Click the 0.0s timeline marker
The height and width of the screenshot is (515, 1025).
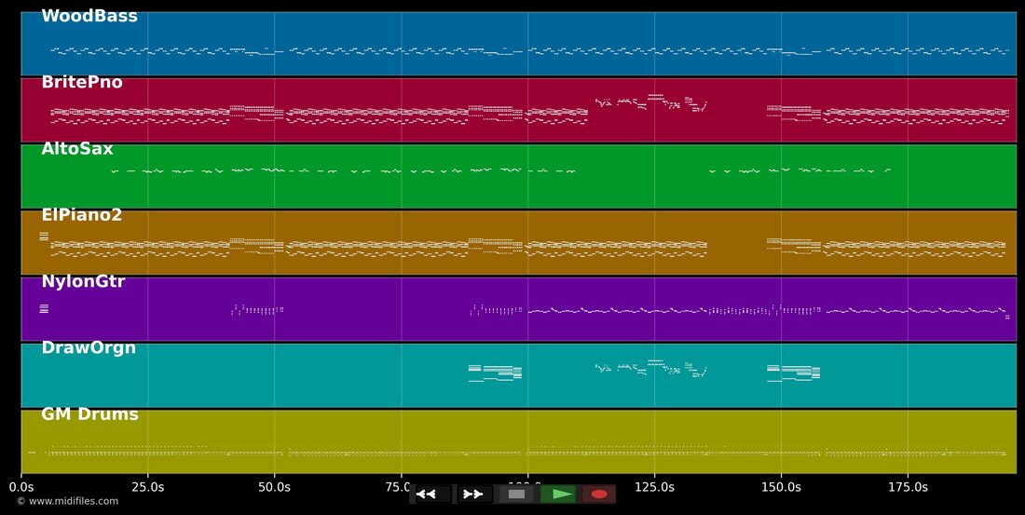[21, 487]
